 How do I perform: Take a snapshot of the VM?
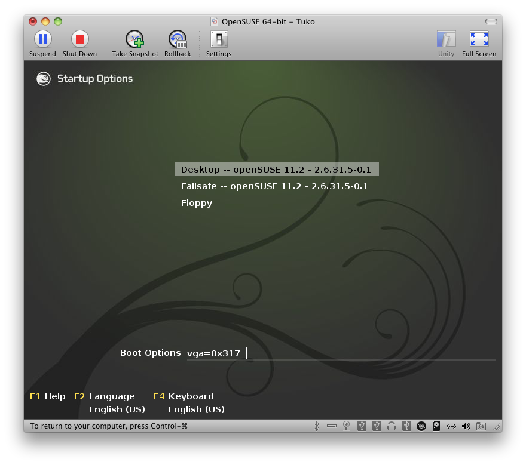click(x=135, y=44)
